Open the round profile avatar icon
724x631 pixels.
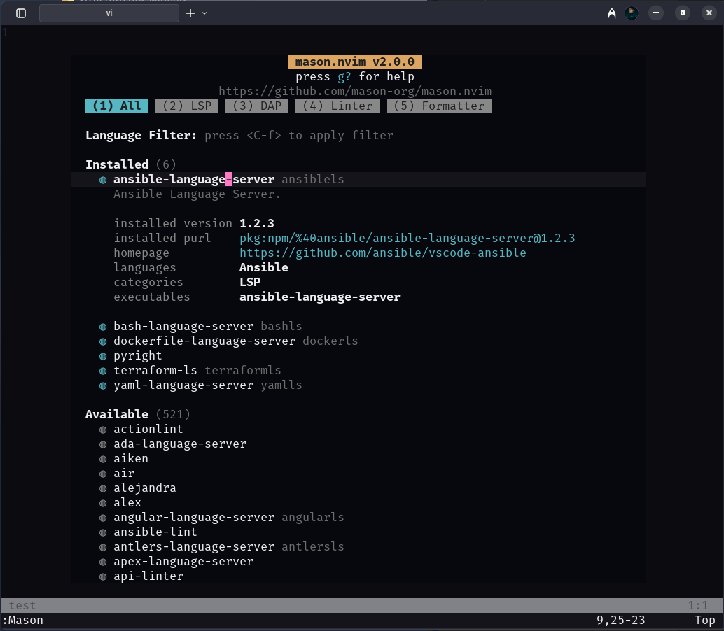tap(632, 13)
